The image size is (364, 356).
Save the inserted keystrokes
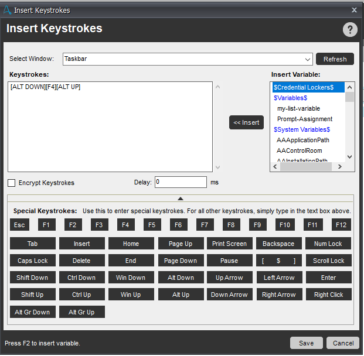click(x=306, y=343)
